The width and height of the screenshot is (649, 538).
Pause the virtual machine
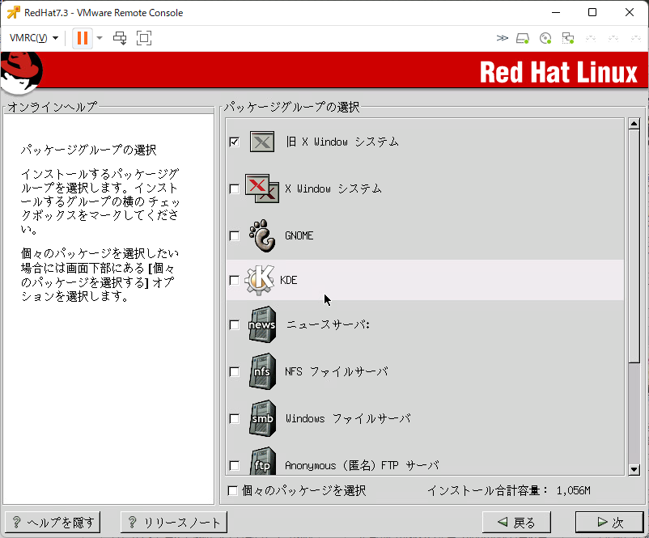point(83,38)
